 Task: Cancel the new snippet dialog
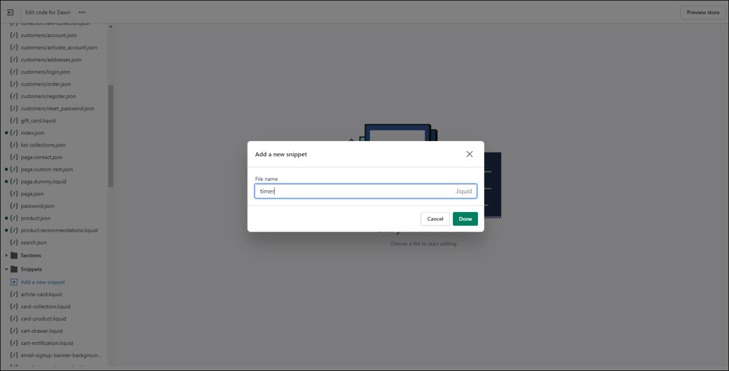point(435,219)
